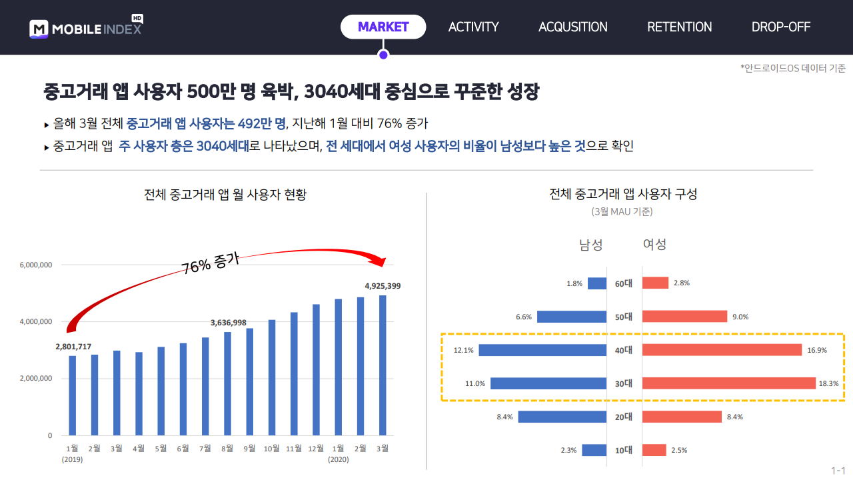Click the Mobile Index logo

[86, 27]
